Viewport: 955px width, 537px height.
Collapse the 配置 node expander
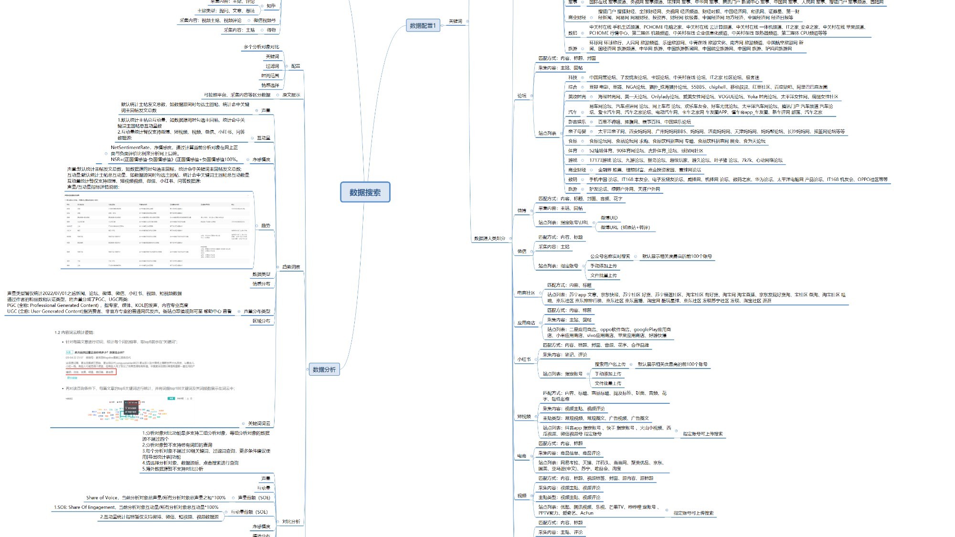pyautogui.click(x=286, y=66)
